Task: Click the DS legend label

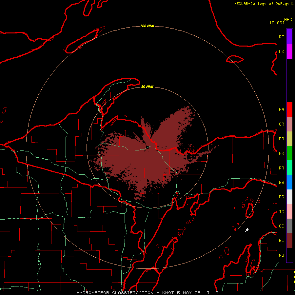Action: (281, 197)
